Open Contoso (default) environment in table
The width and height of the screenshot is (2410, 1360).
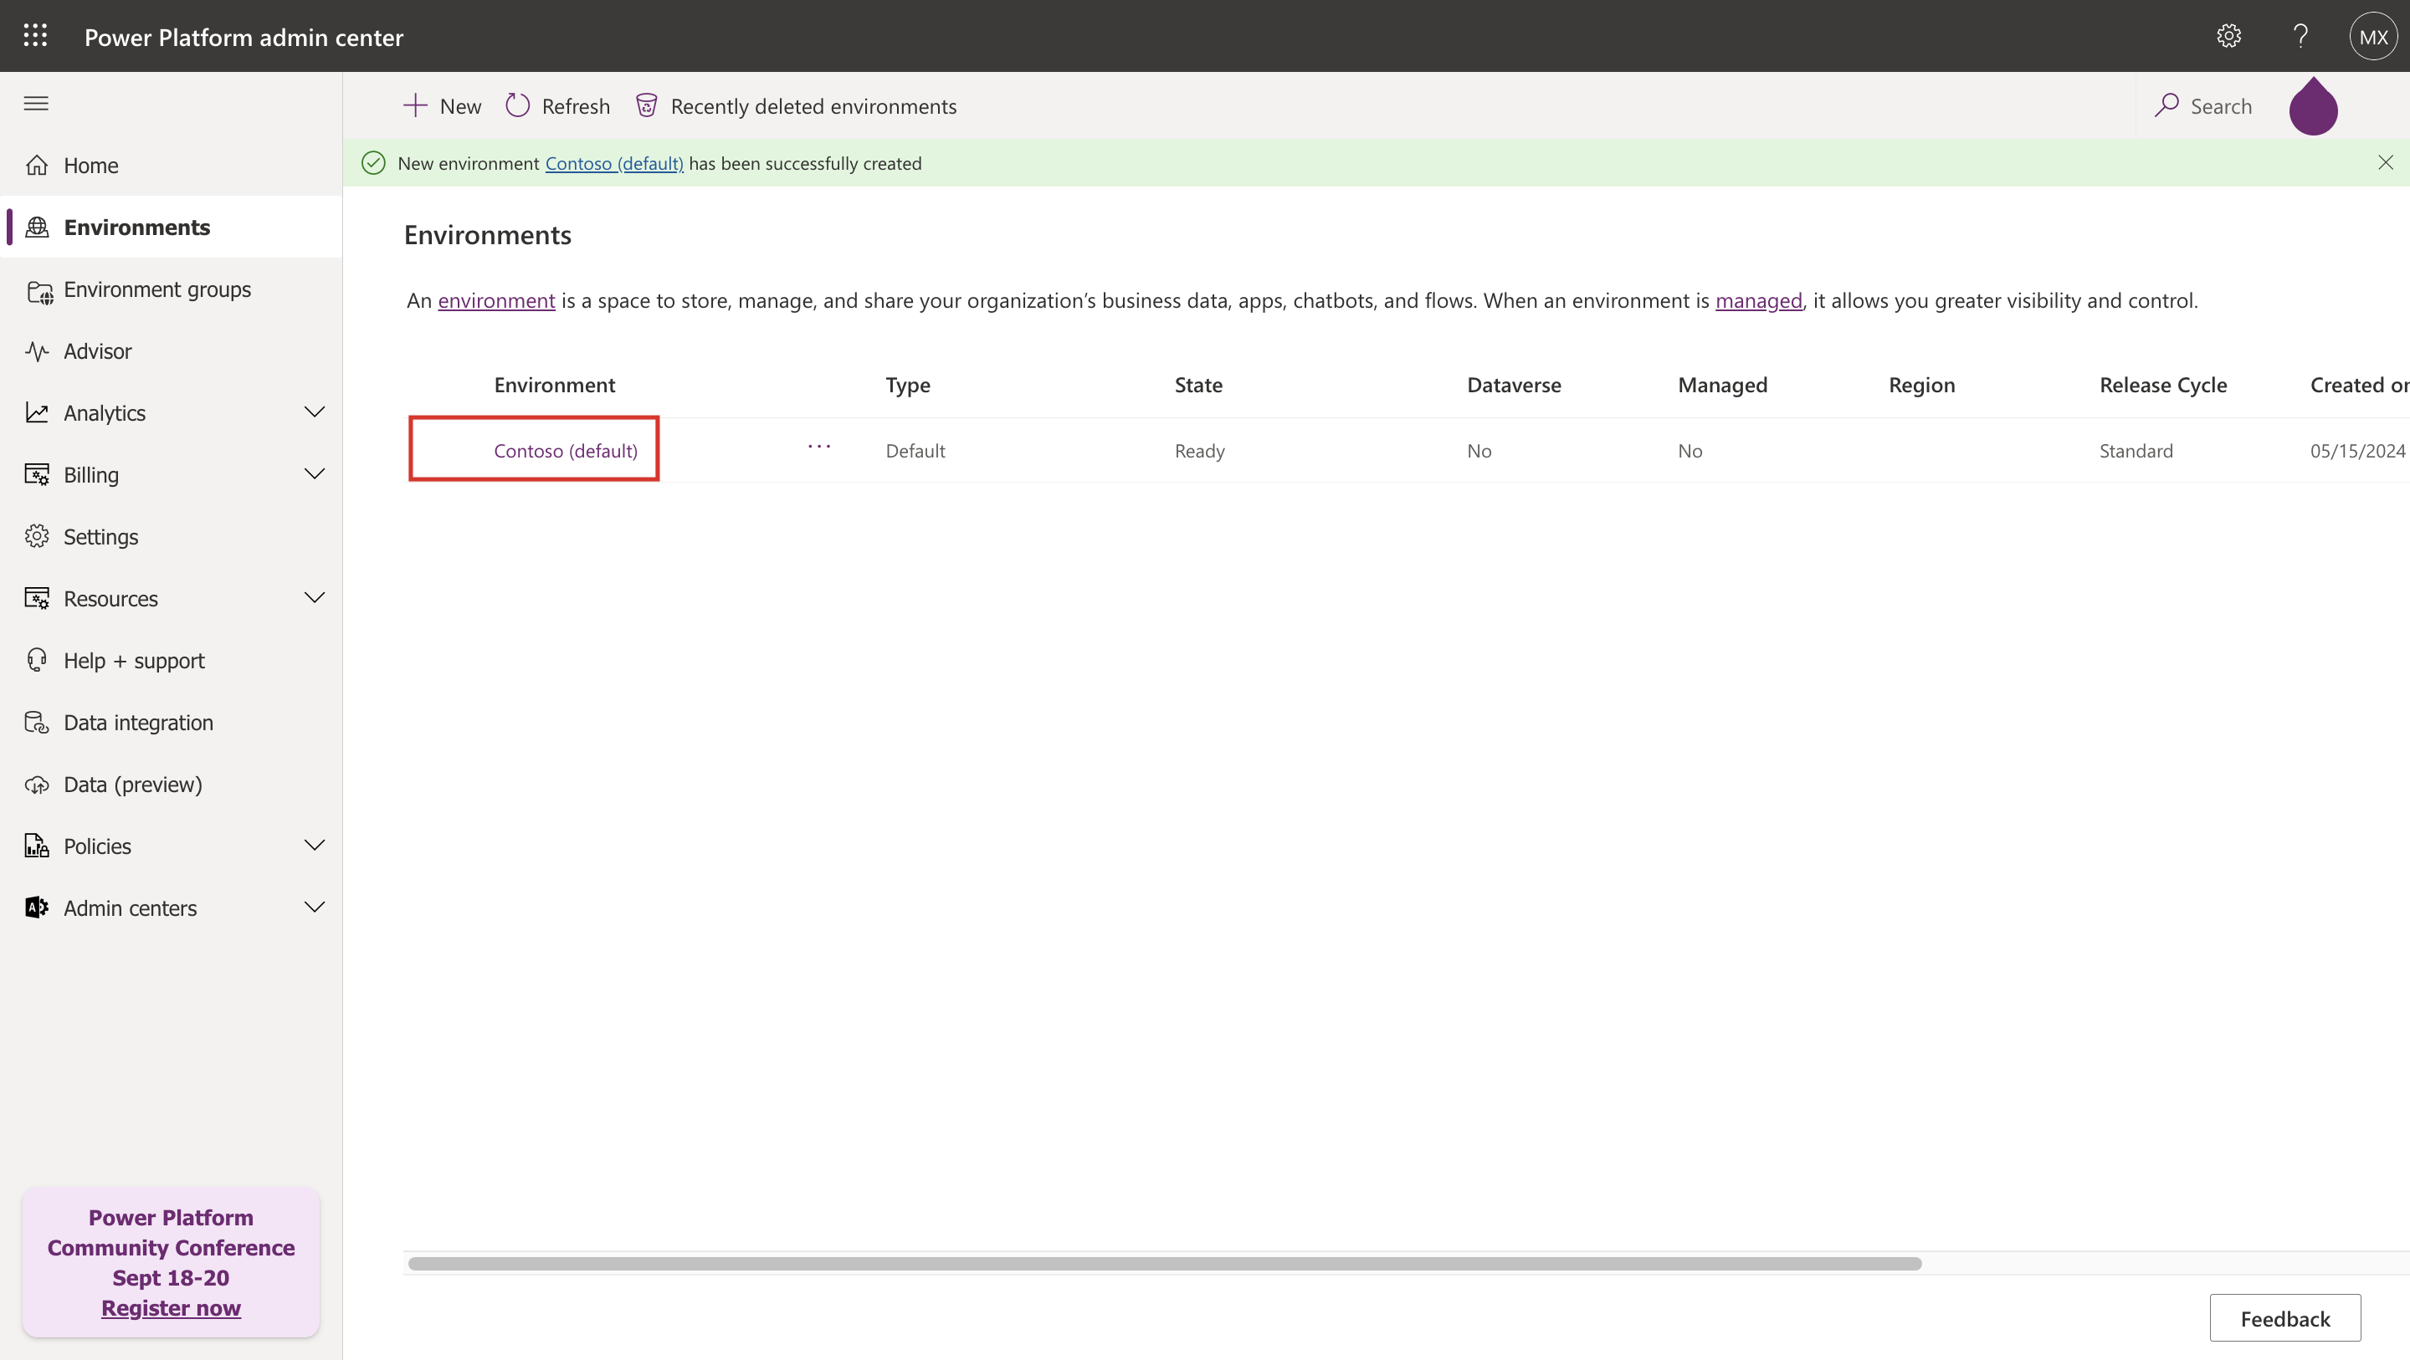coord(565,451)
